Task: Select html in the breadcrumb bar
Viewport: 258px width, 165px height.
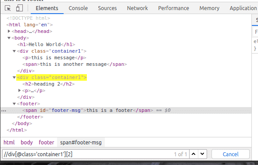Action: [x=9, y=142]
